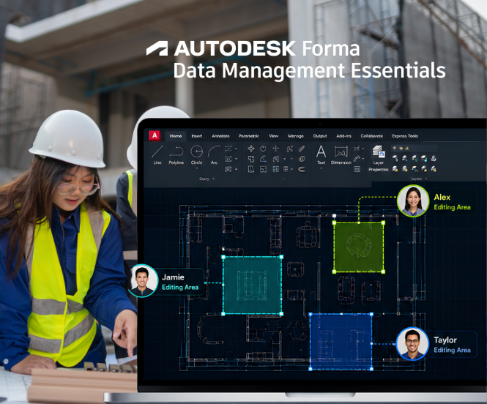Select the large Text tool A icon
Screen dimensions: 487x404
click(321, 151)
